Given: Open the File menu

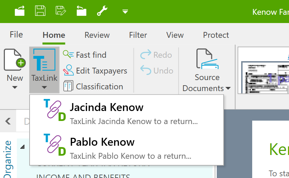Looking at the screenshot, I should tap(16, 35).
